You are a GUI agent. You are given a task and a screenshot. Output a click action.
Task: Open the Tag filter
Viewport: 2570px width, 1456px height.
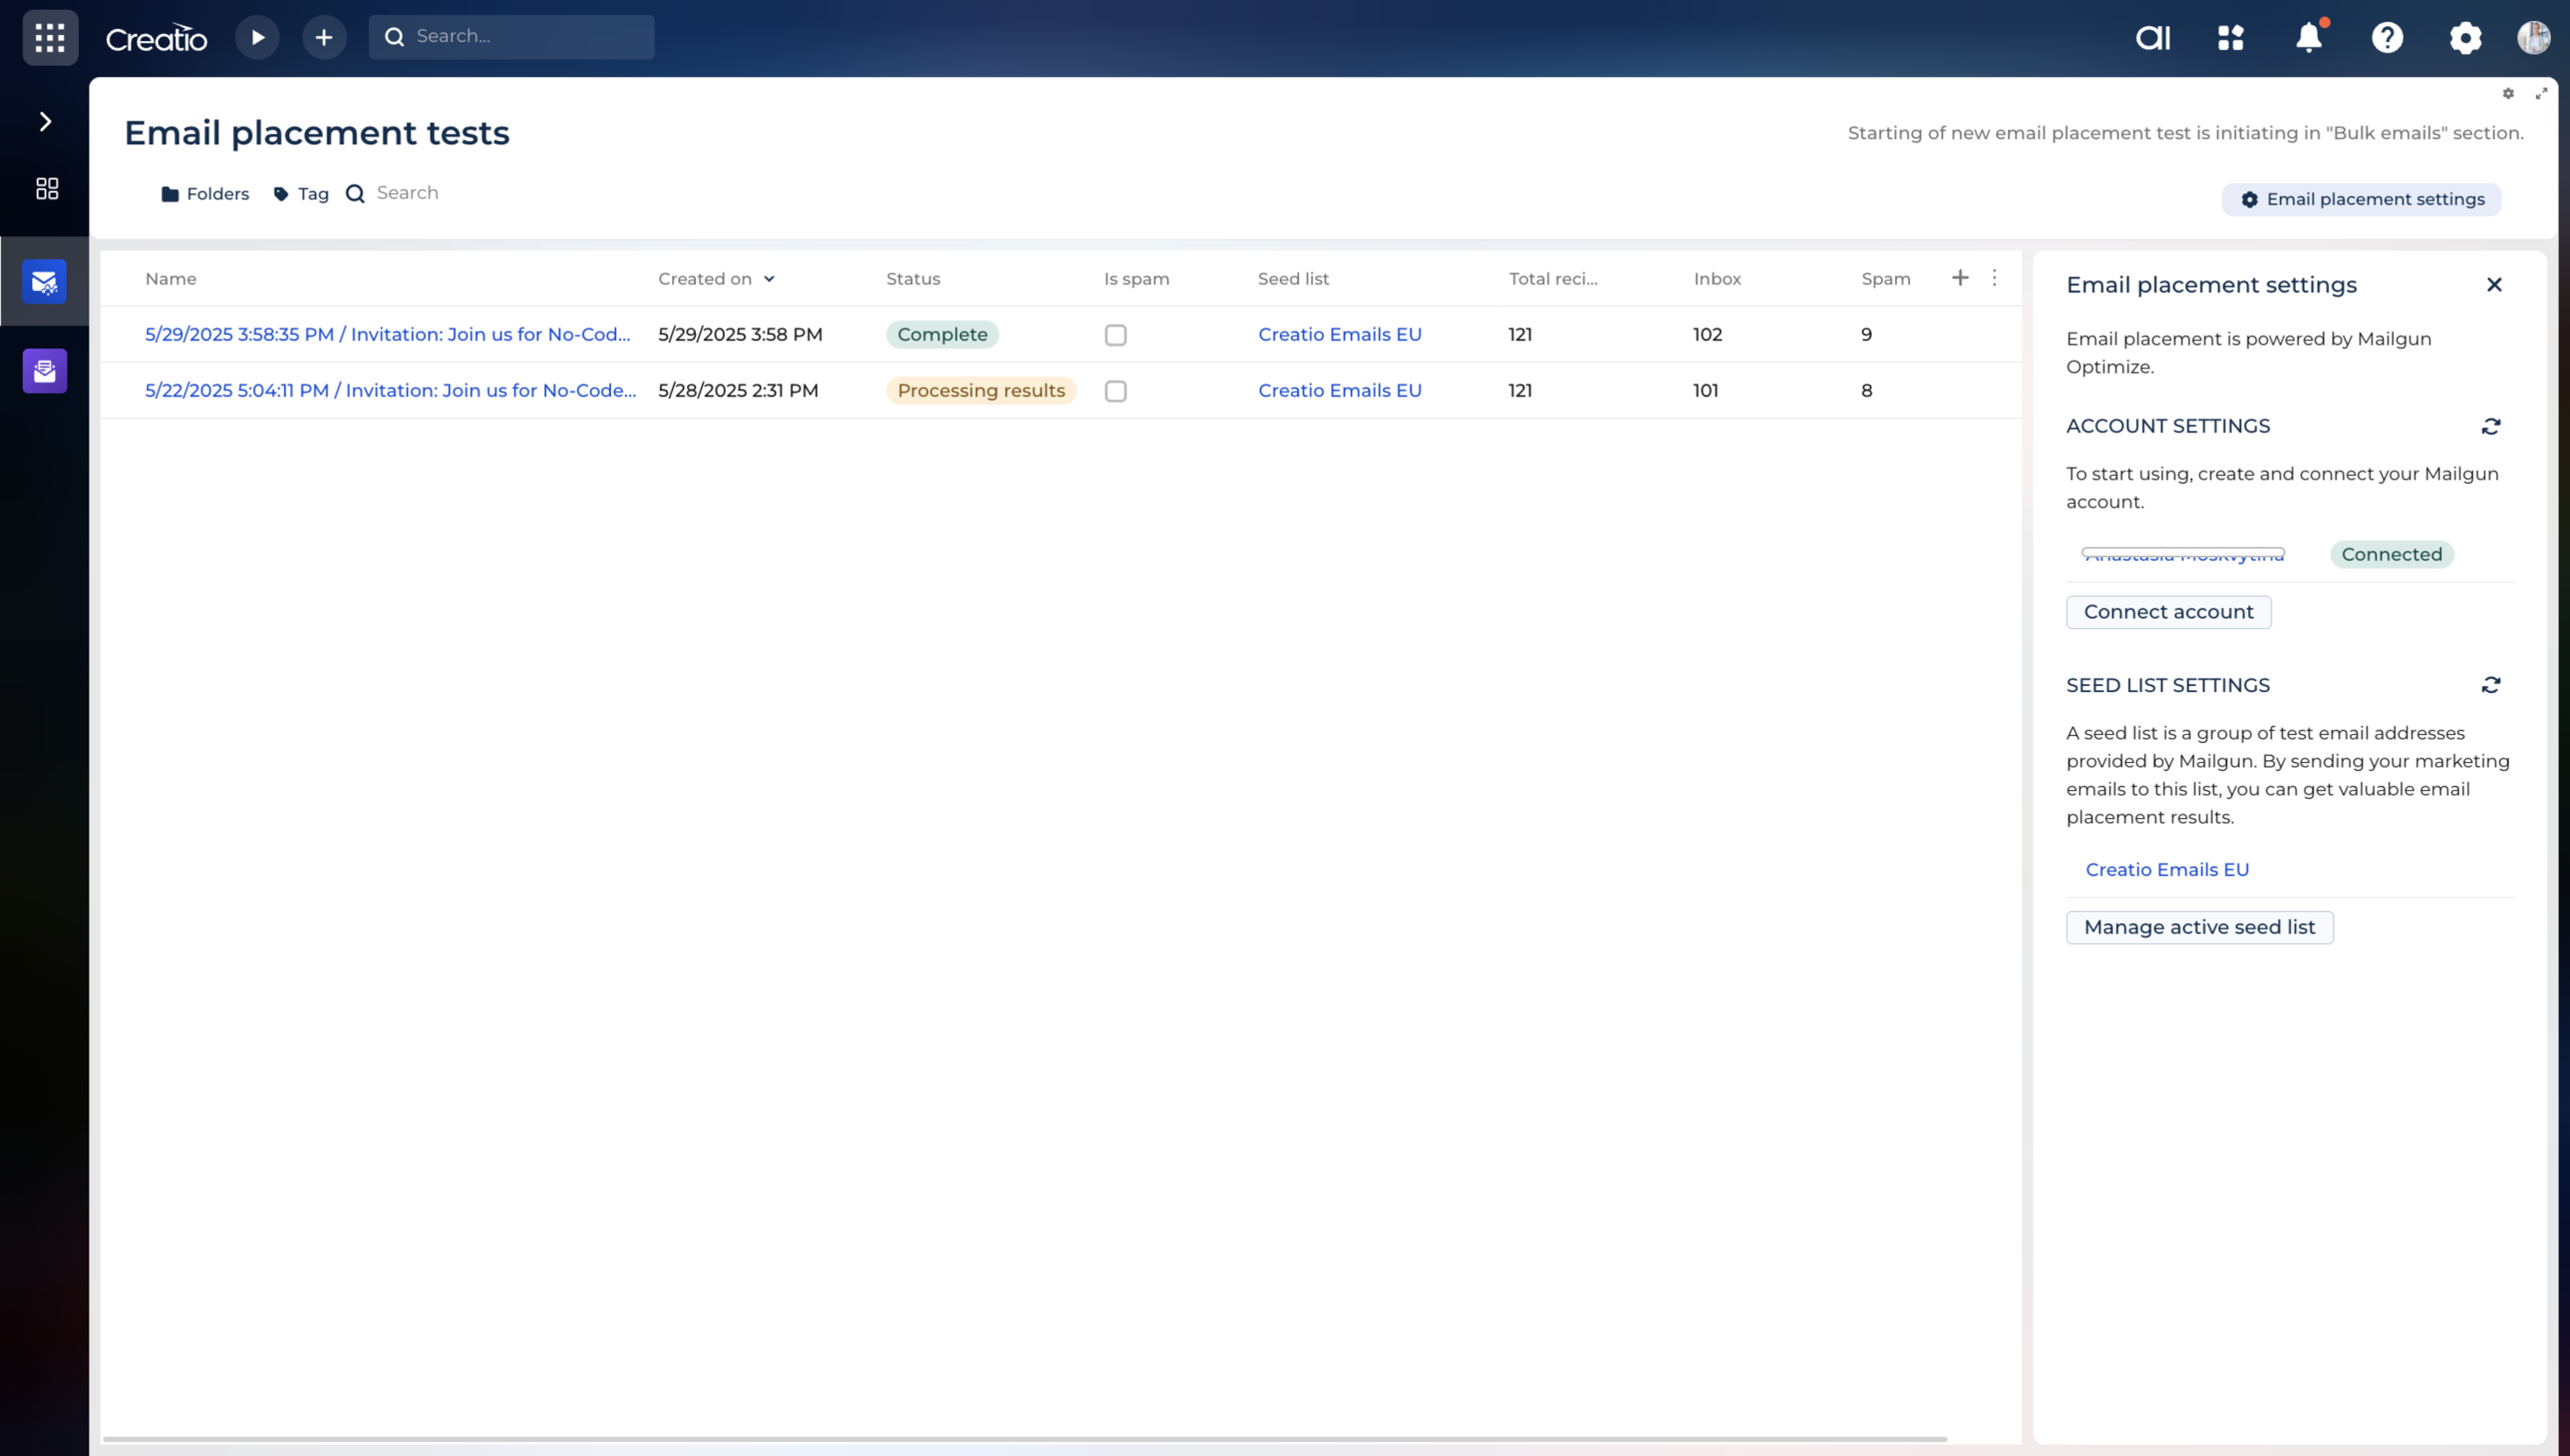click(x=301, y=194)
